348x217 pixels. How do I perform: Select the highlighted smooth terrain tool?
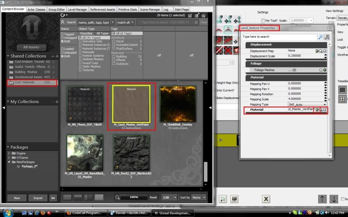pos(228,30)
